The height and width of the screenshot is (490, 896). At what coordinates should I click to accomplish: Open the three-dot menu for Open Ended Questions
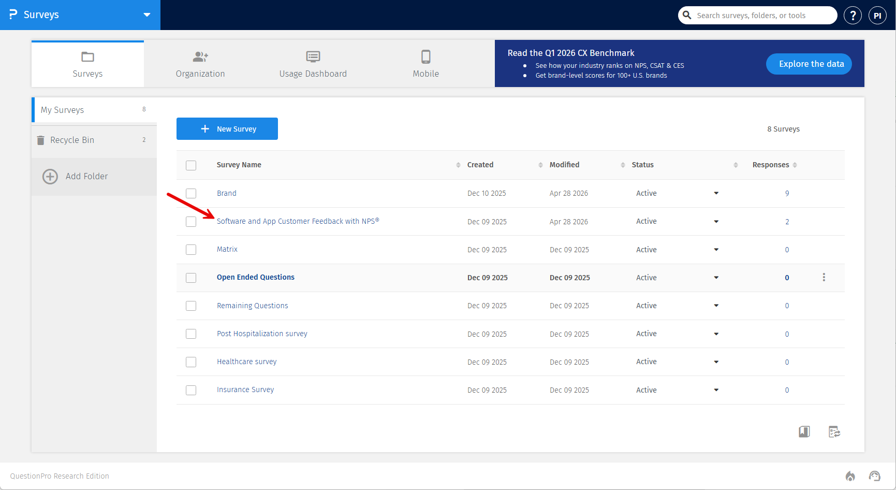pyautogui.click(x=824, y=277)
